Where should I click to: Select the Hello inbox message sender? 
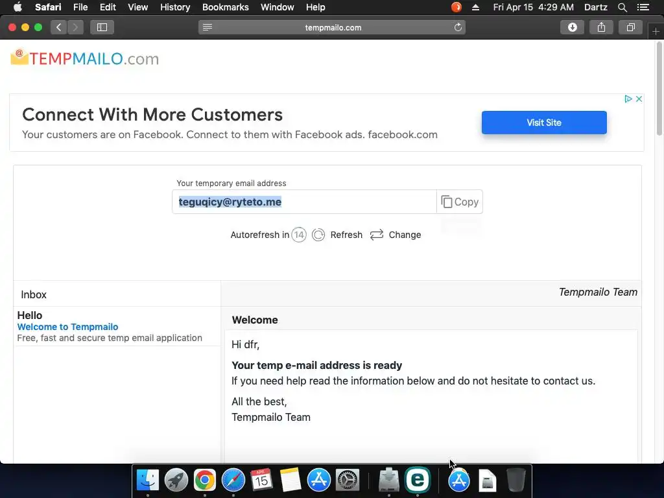click(30, 316)
